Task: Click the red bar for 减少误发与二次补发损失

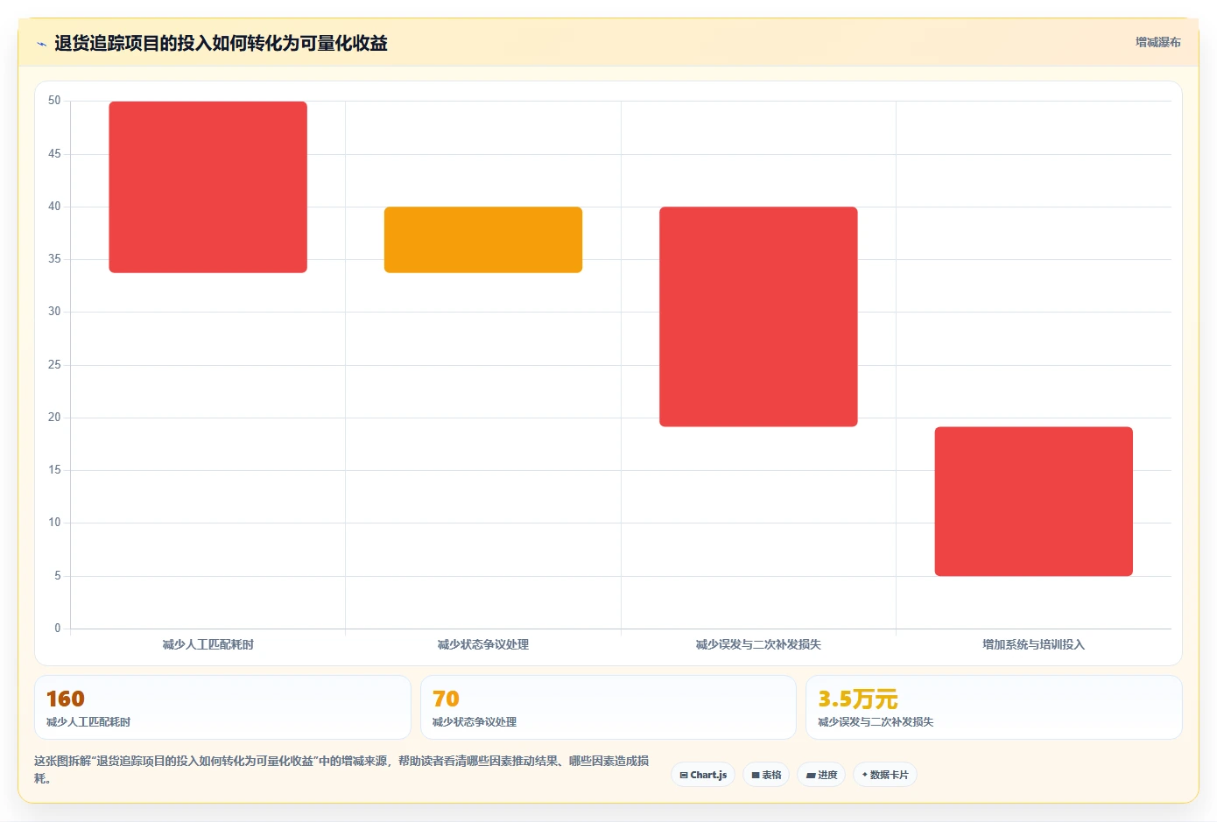Action: [x=758, y=317]
